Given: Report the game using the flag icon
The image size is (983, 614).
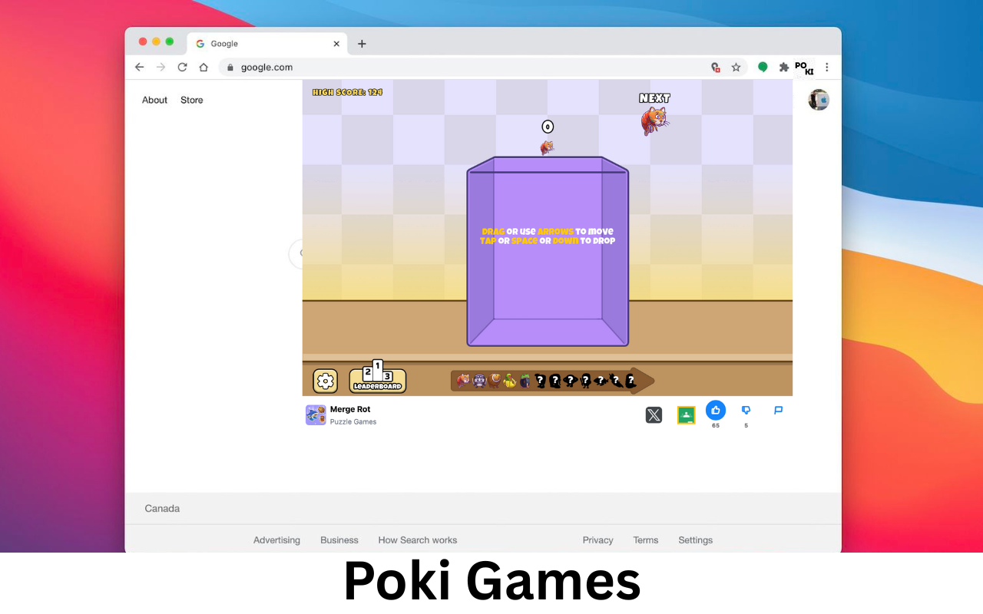Looking at the screenshot, I should [778, 411].
